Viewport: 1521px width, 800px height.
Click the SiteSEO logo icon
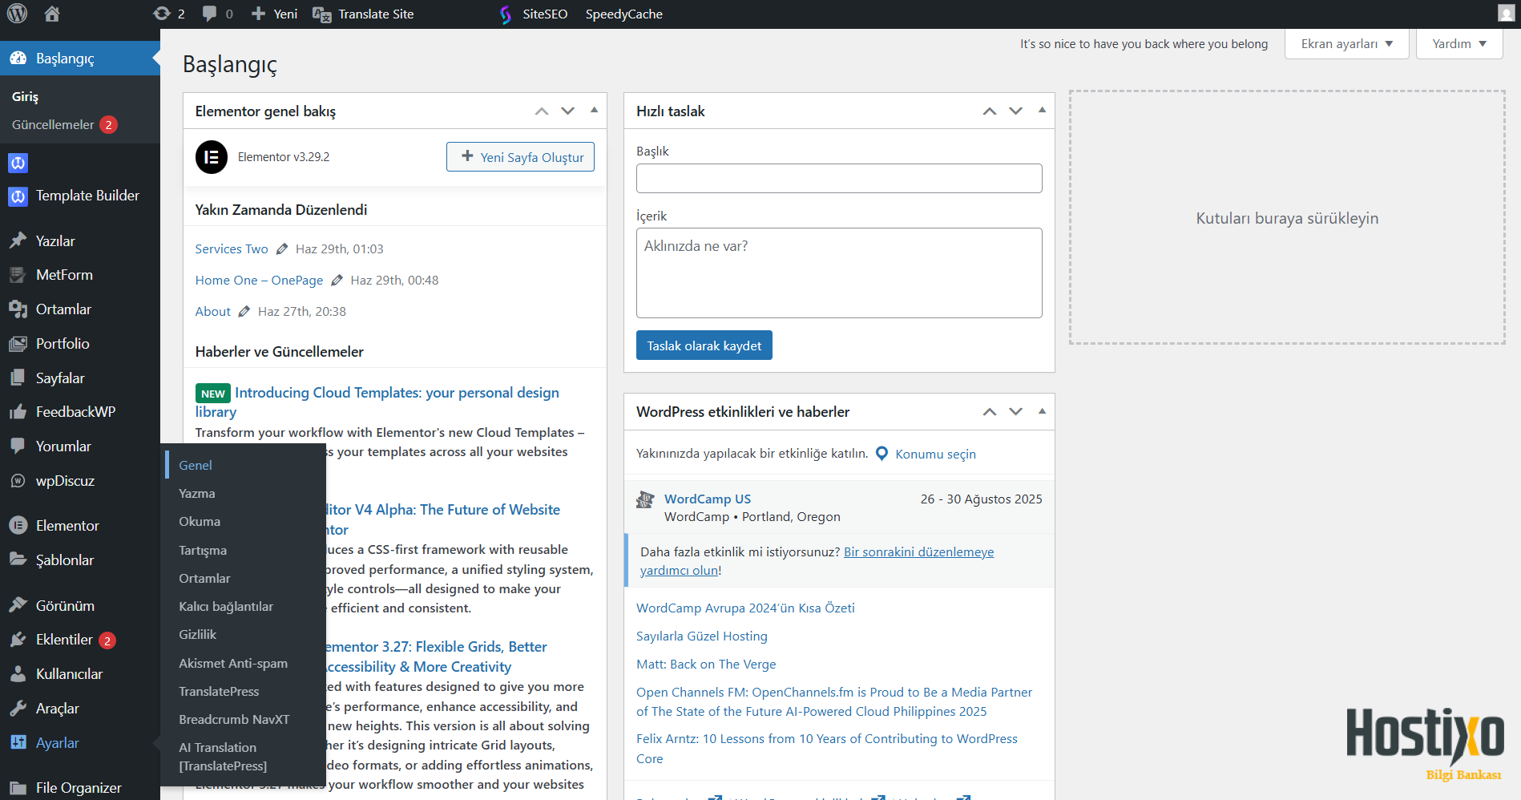pyautogui.click(x=506, y=14)
